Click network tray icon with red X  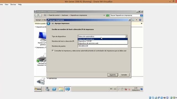pos(126,89)
